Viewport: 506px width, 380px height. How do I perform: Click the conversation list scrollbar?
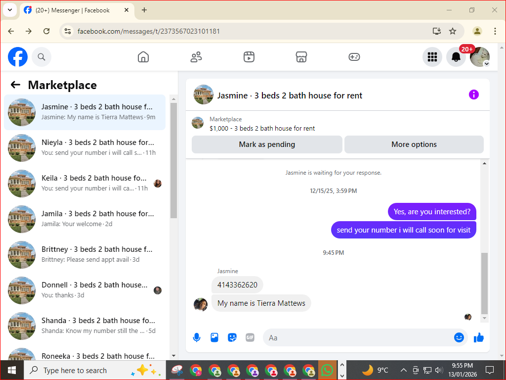(173, 161)
